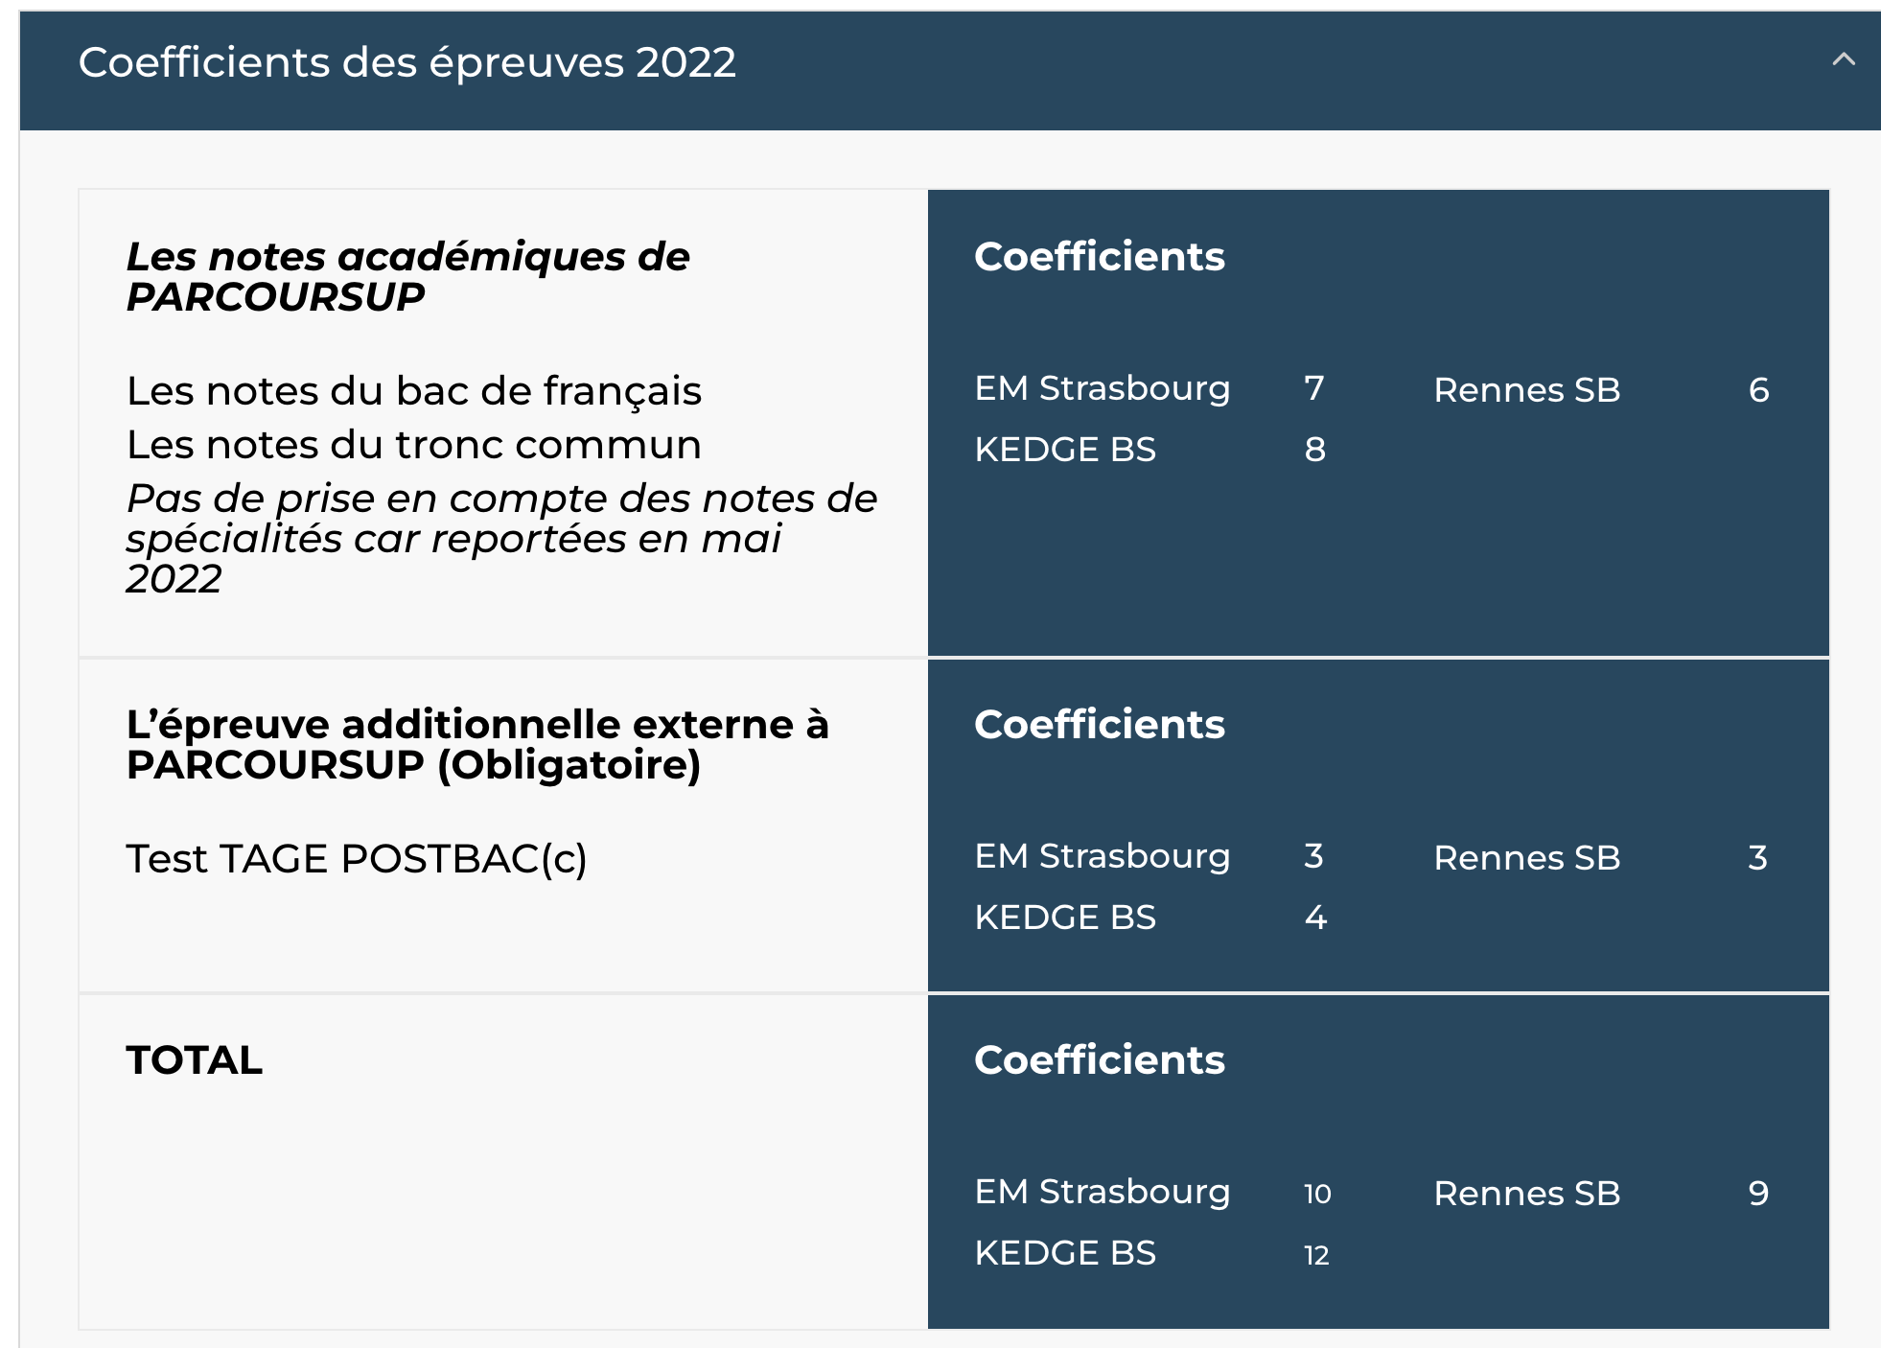Image resolution: width=1881 pixels, height=1348 pixels.
Task: Click EM Strasbourg in the academic notes row
Action: pos(1102,389)
